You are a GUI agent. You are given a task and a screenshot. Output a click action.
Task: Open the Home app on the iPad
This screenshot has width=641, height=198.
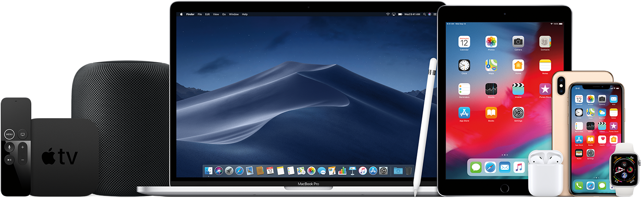coord(518,65)
